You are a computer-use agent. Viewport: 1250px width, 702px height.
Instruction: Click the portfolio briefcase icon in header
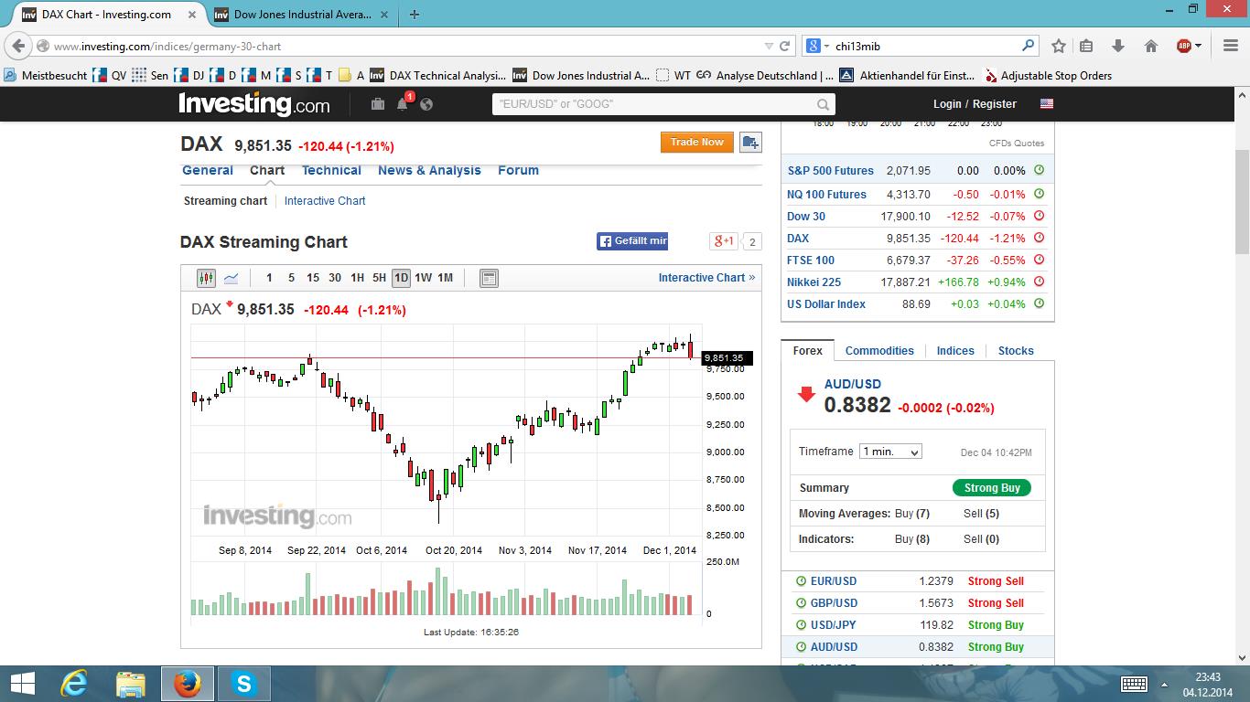(377, 103)
